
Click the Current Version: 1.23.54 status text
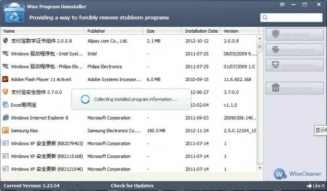pyautogui.click(x=32, y=185)
